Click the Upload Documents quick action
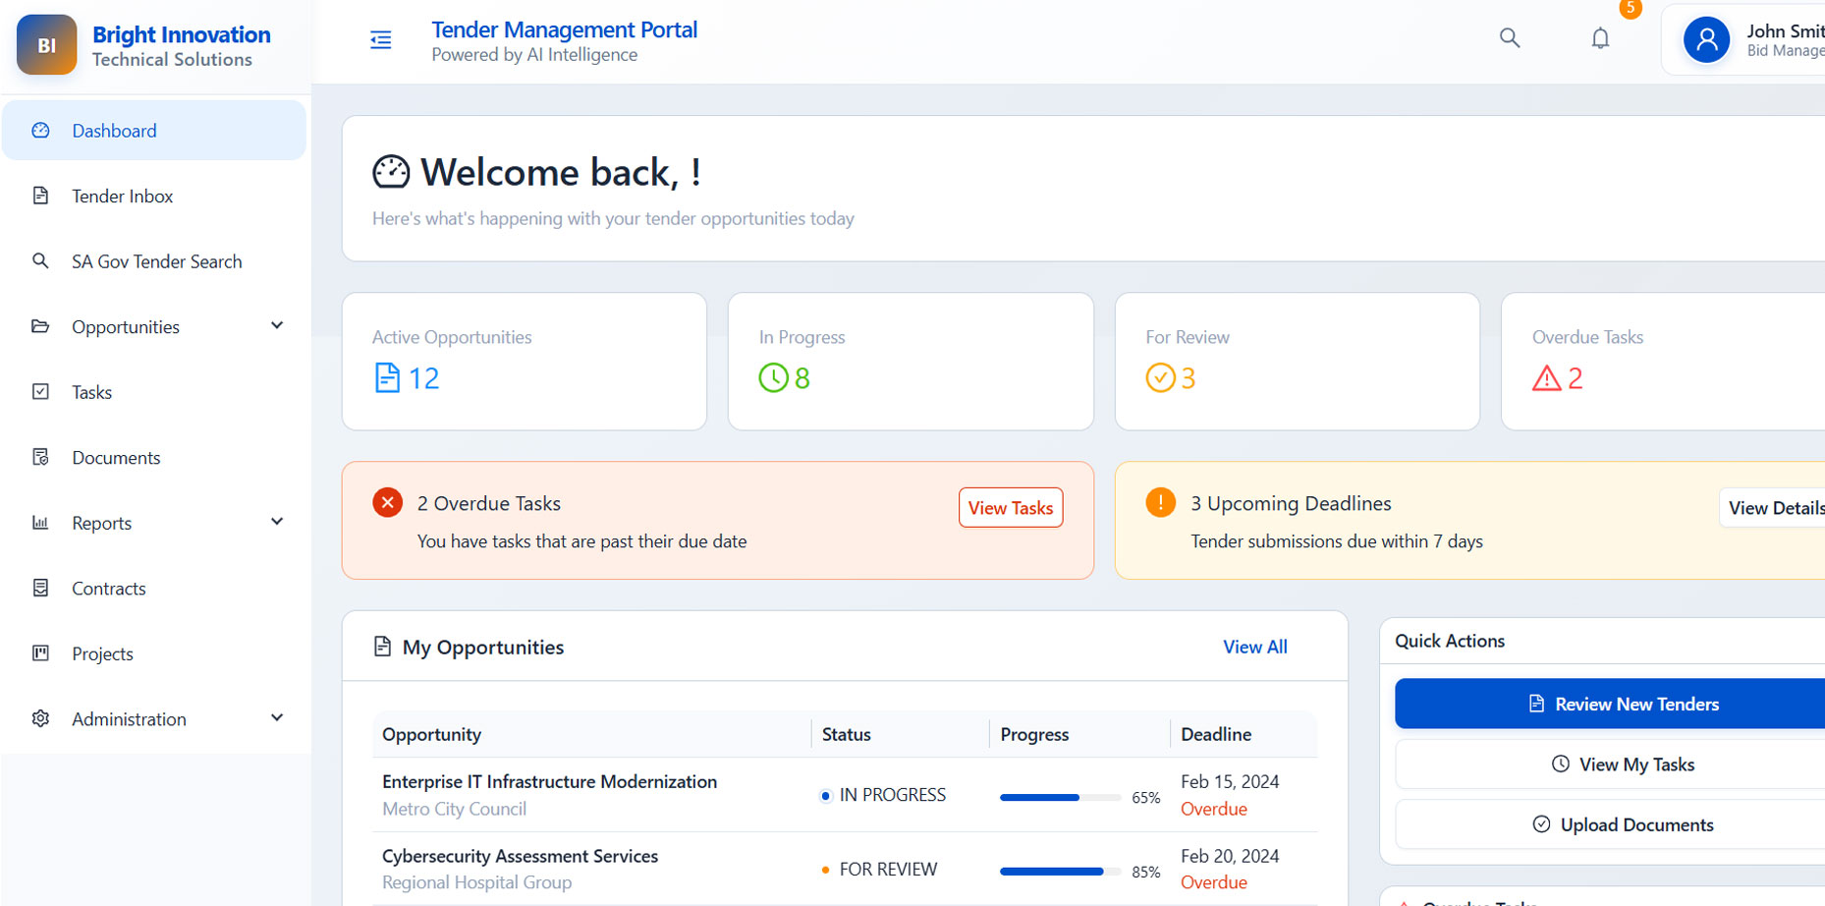Screen dimensions: 1825x906 tap(1623, 824)
